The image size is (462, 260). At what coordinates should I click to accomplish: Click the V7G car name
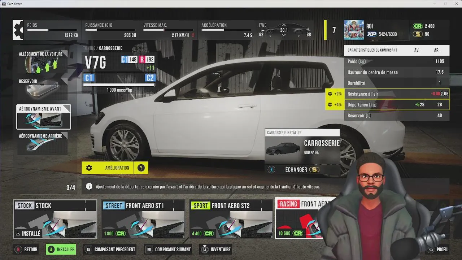[x=95, y=63]
